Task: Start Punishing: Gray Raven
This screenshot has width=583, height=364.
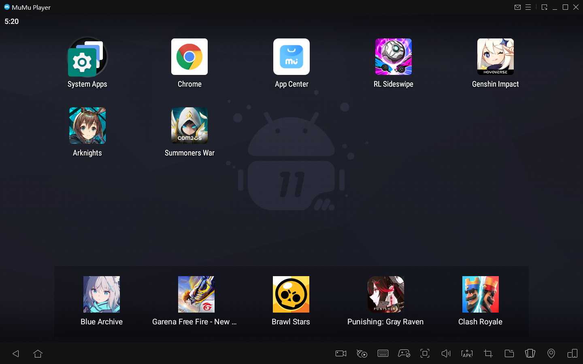Action: (x=386, y=294)
